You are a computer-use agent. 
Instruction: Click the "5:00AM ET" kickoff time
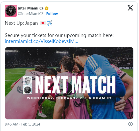[100, 98]
